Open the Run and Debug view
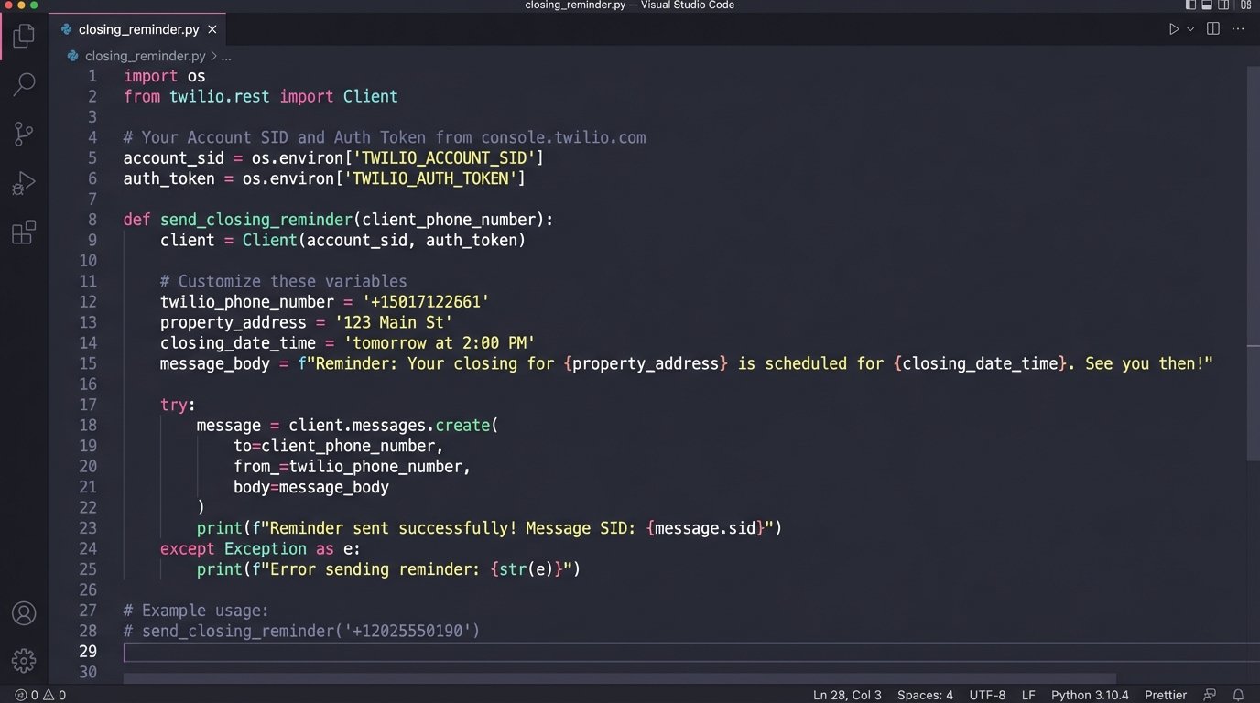1260x703 pixels. coord(24,183)
